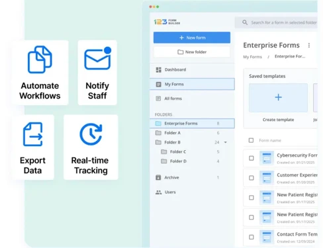Image resolution: width=331 pixels, height=248 pixels.
Task: Open Folder B in the folders list
Action: [192, 142]
